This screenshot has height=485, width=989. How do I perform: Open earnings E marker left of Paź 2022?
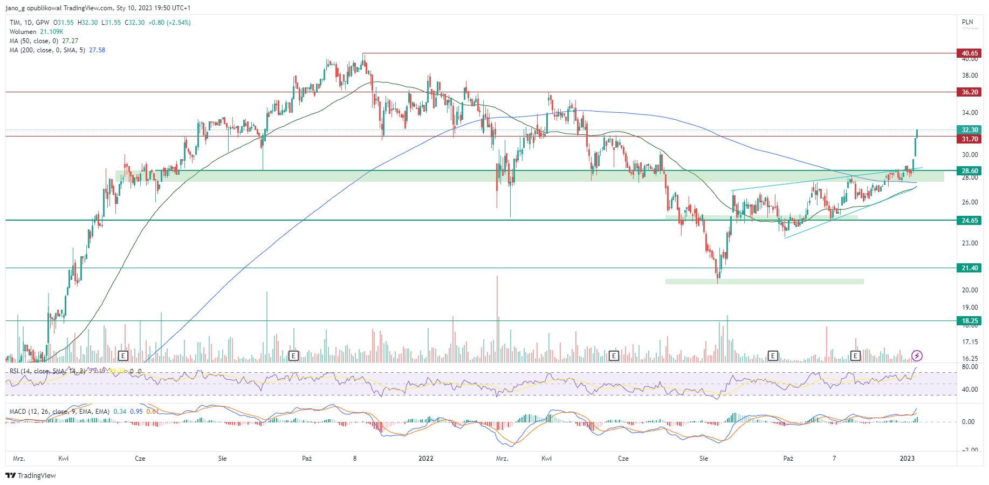773,356
